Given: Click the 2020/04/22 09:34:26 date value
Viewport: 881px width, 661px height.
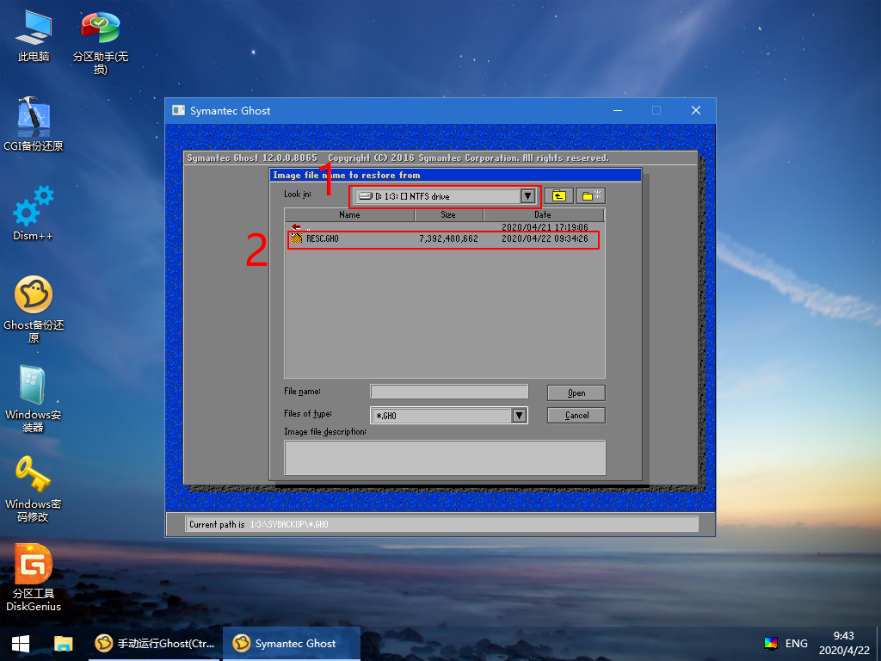Looking at the screenshot, I should 545,238.
